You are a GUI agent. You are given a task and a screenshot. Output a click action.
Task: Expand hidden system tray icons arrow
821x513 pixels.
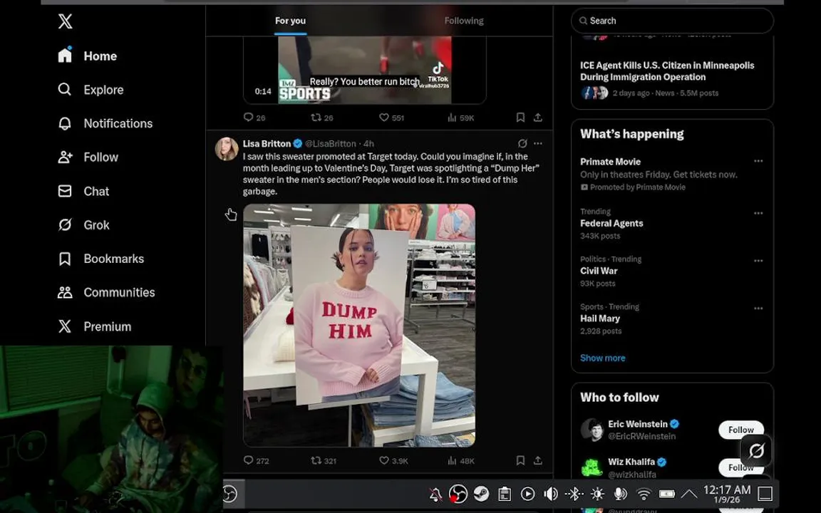689,494
